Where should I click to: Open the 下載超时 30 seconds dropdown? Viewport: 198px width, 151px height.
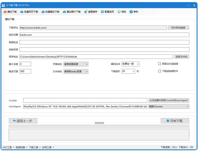[128, 71]
